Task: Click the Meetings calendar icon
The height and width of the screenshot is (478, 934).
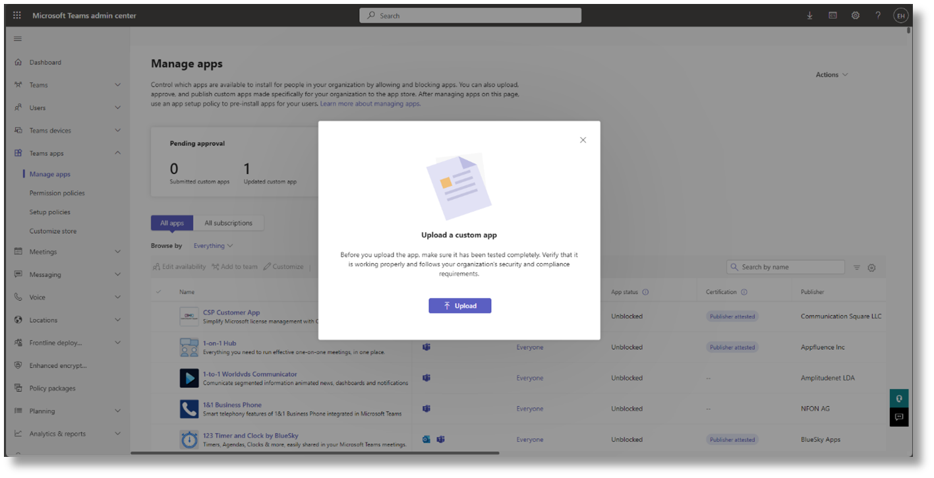Action: click(18, 251)
